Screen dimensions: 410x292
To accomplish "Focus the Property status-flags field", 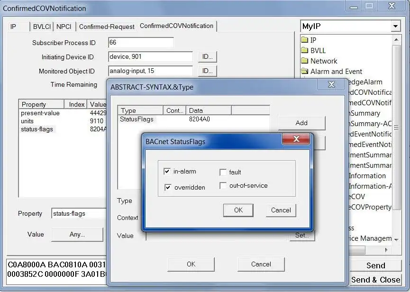I will [x=79, y=213].
